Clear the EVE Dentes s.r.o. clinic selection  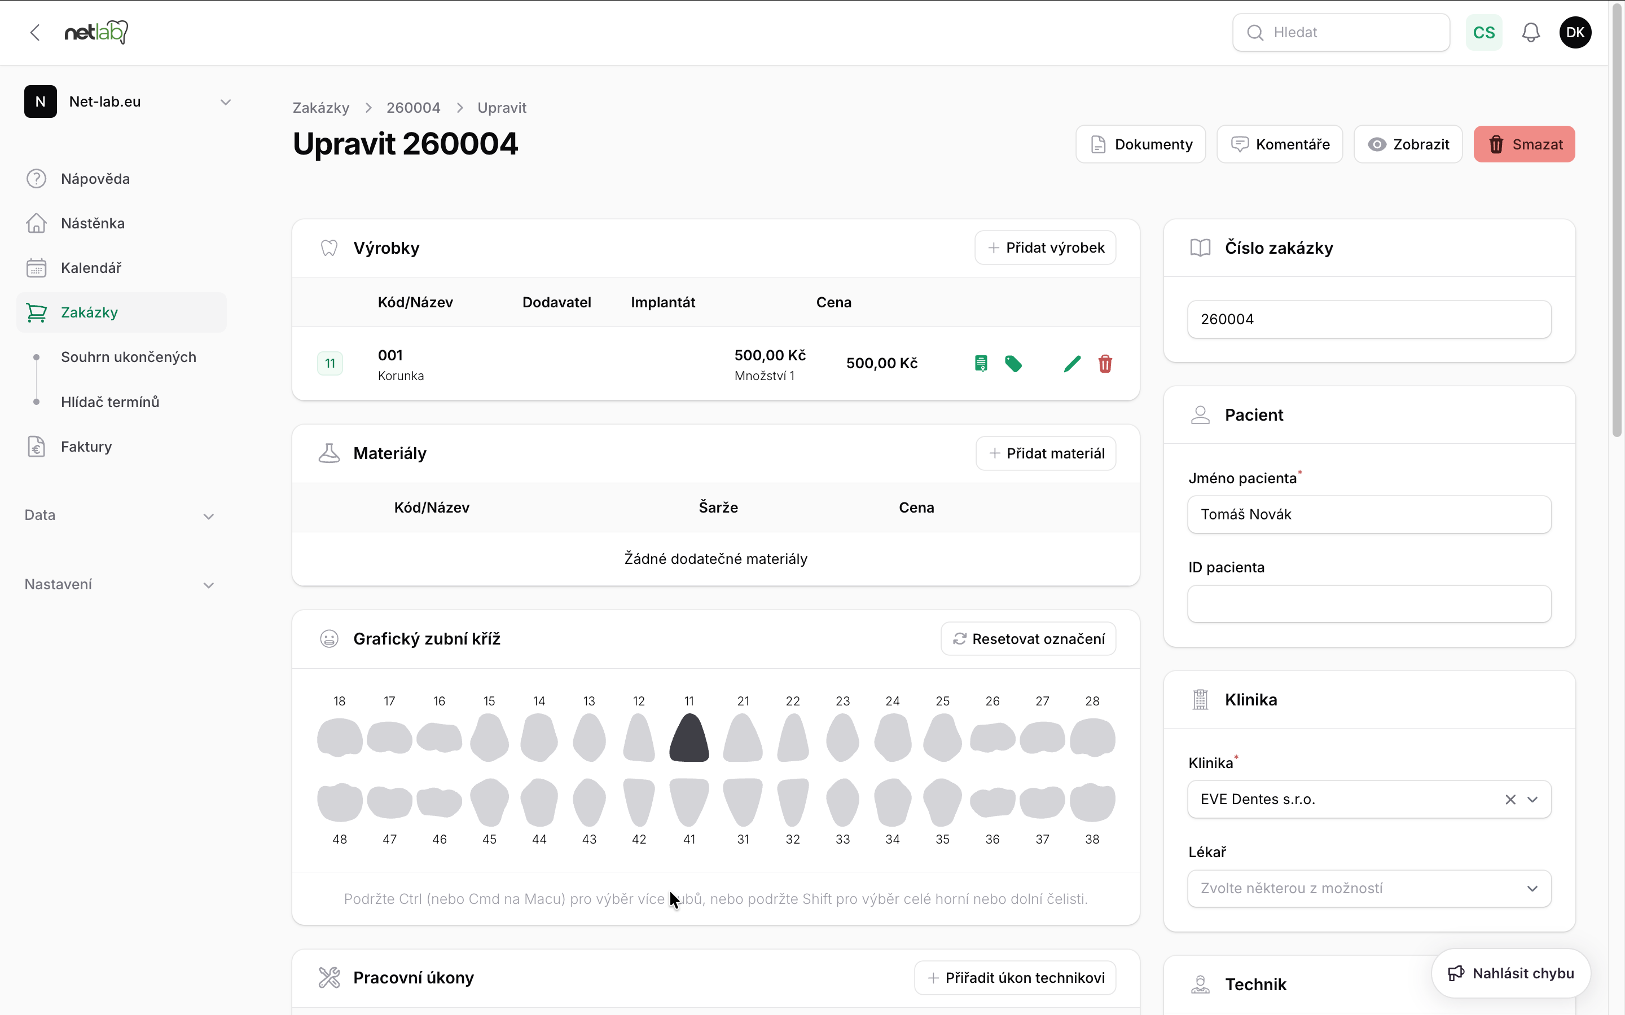(1510, 799)
